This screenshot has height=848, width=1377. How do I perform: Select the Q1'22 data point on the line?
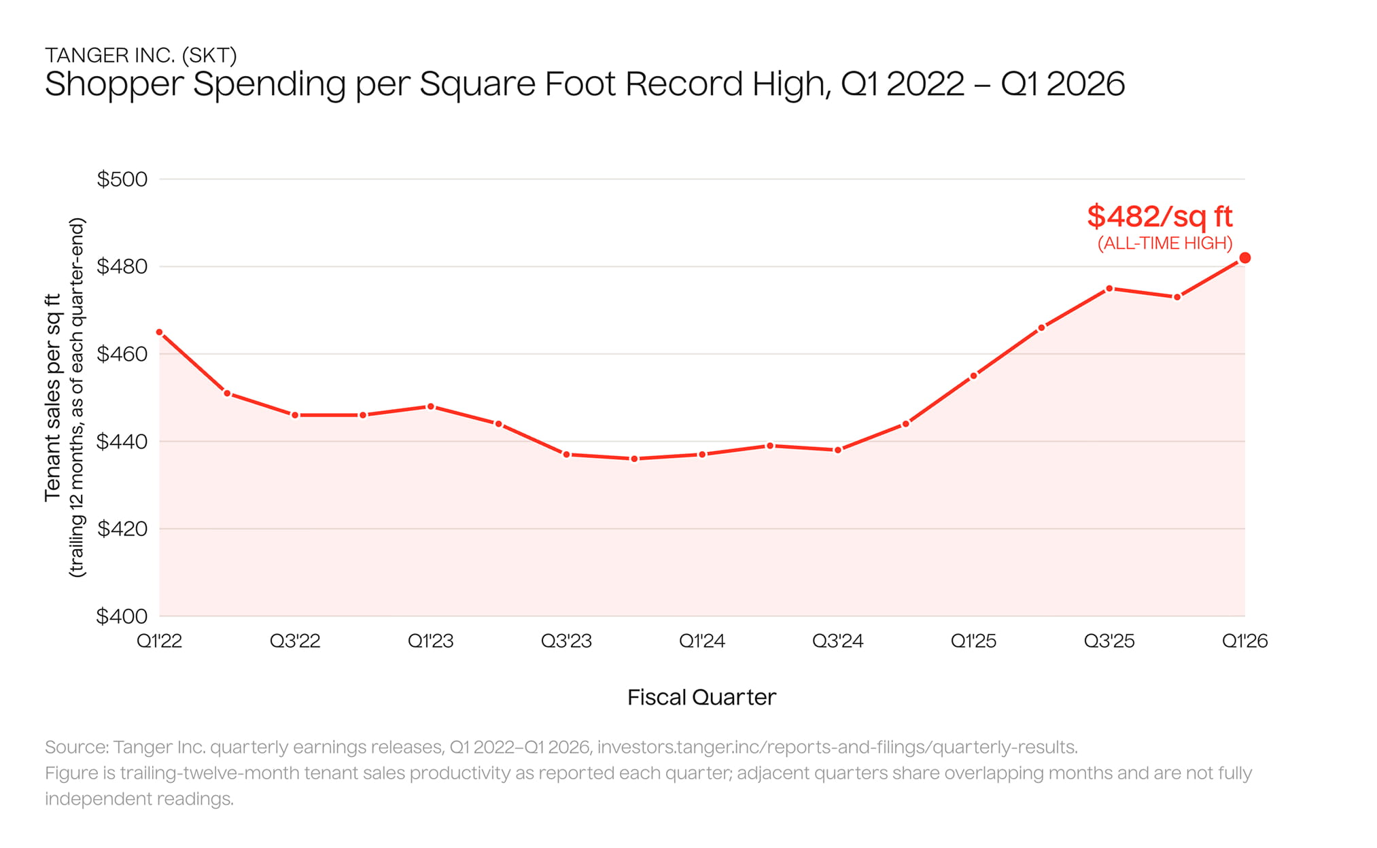[x=160, y=332]
